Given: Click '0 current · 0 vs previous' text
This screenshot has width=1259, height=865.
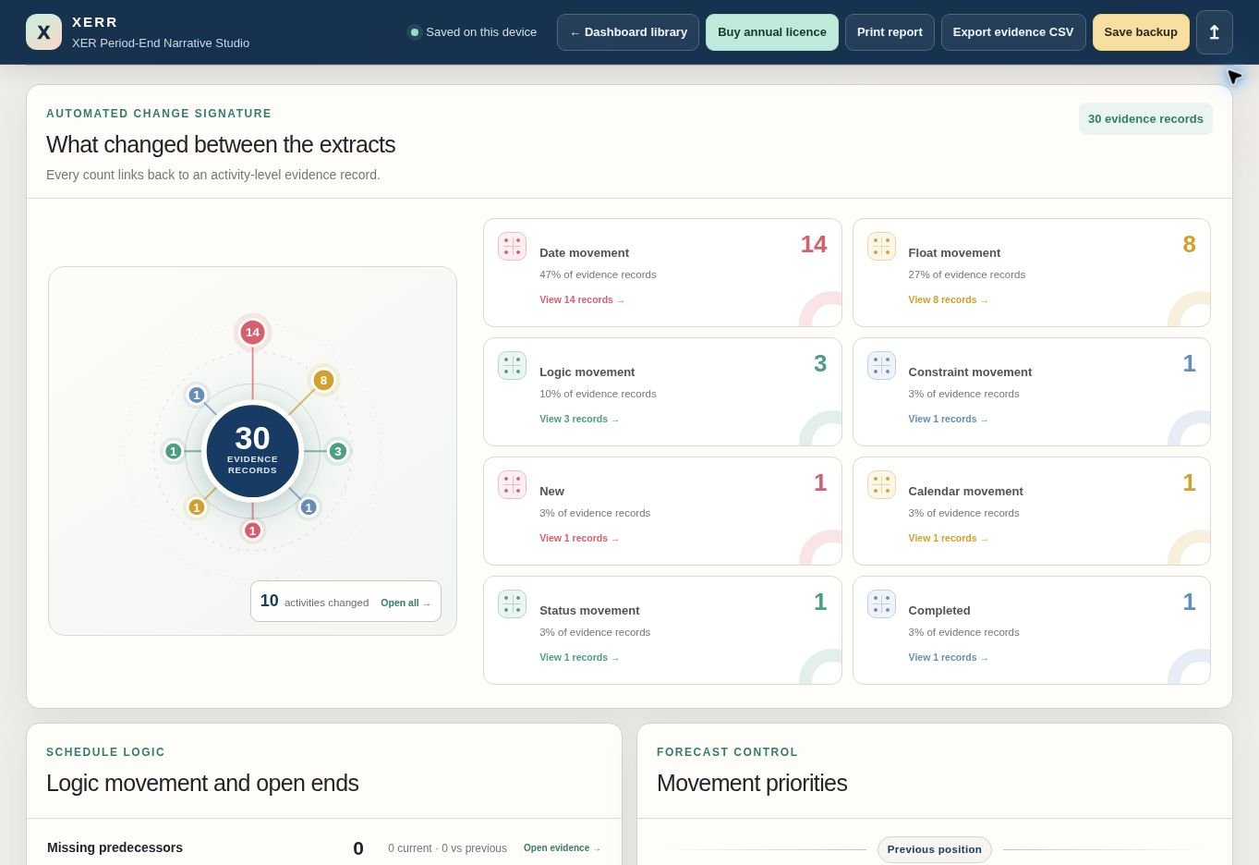Looking at the screenshot, I should tap(447, 848).
